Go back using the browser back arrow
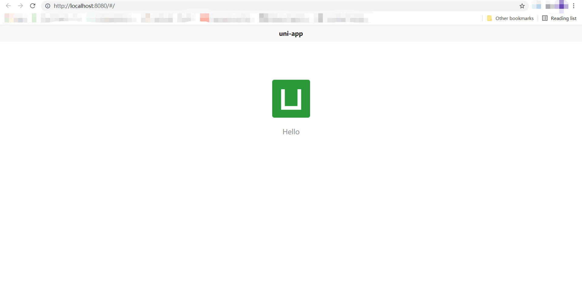Screen dimensions: 582x302 pos(8,6)
